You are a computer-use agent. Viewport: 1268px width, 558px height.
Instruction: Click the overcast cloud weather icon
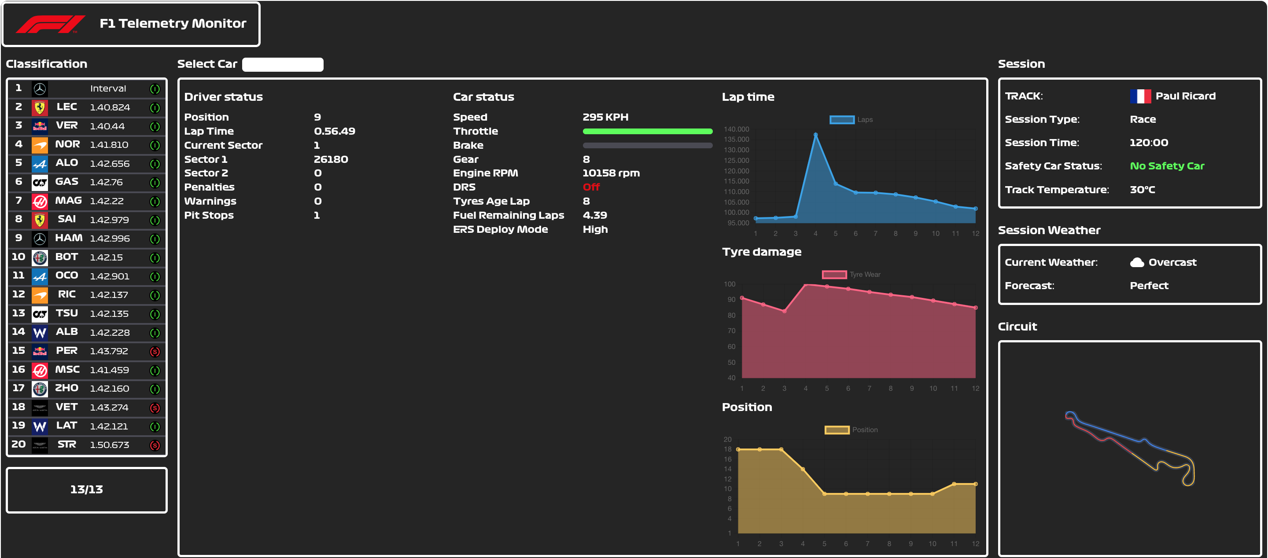point(1136,262)
